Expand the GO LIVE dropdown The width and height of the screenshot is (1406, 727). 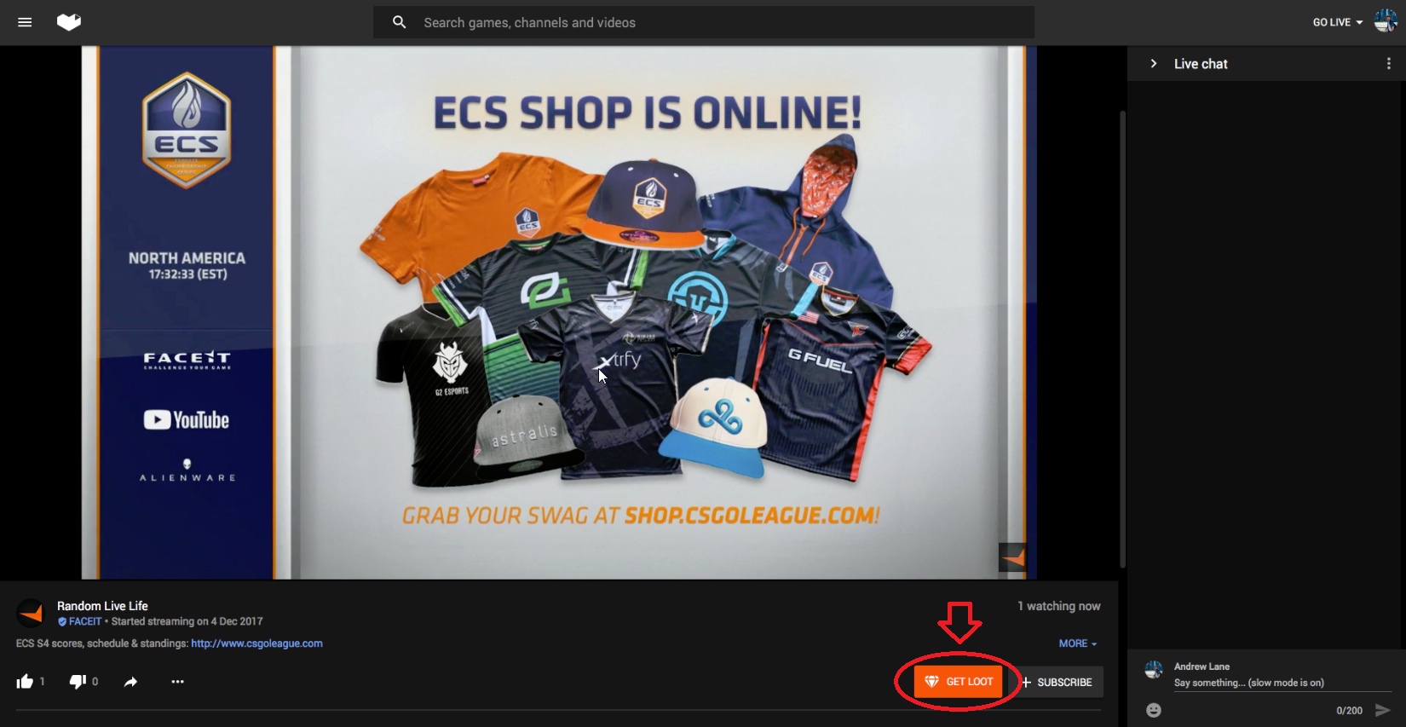pyautogui.click(x=1337, y=22)
